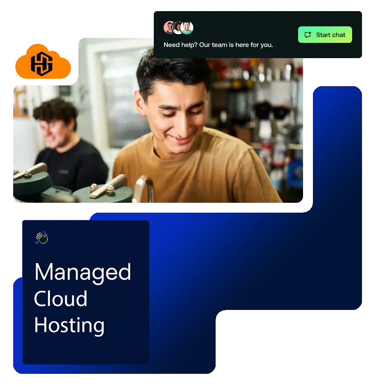Click the word 'Hosting' in the heading
376x387 pixels.
[69, 325]
